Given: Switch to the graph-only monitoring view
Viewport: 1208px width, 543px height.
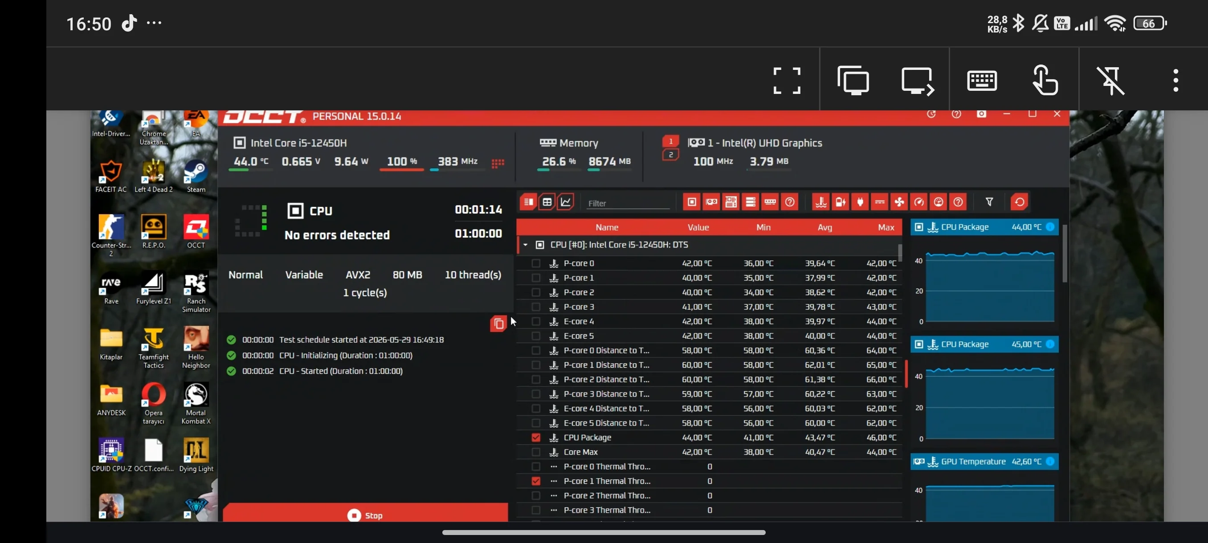Looking at the screenshot, I should point(566,202).
